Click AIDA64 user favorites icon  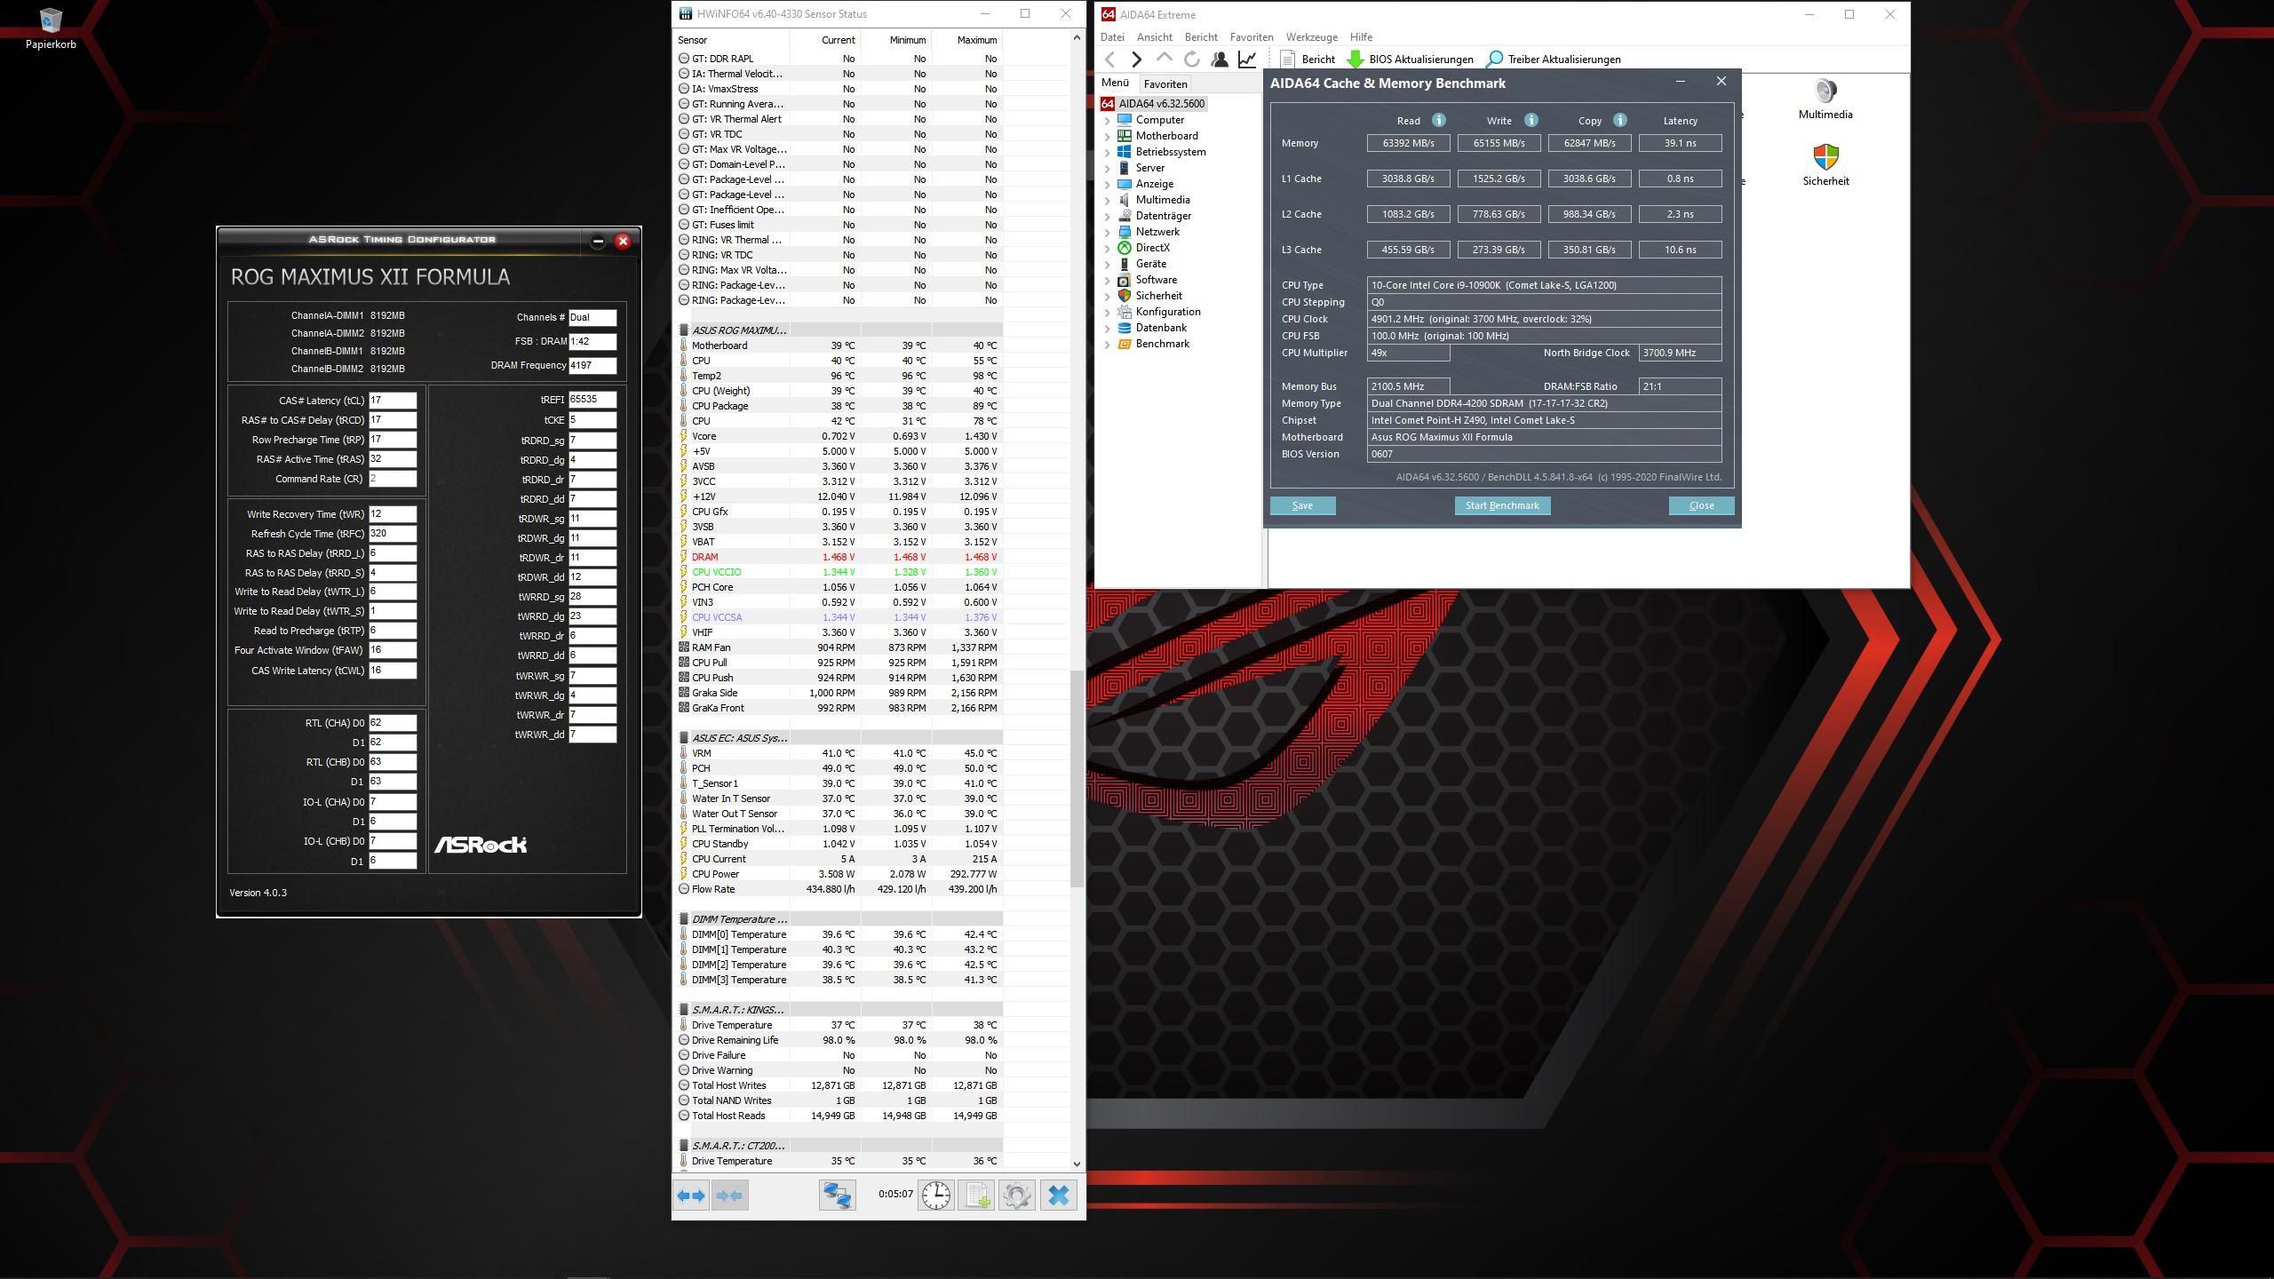pos(1220,60)
